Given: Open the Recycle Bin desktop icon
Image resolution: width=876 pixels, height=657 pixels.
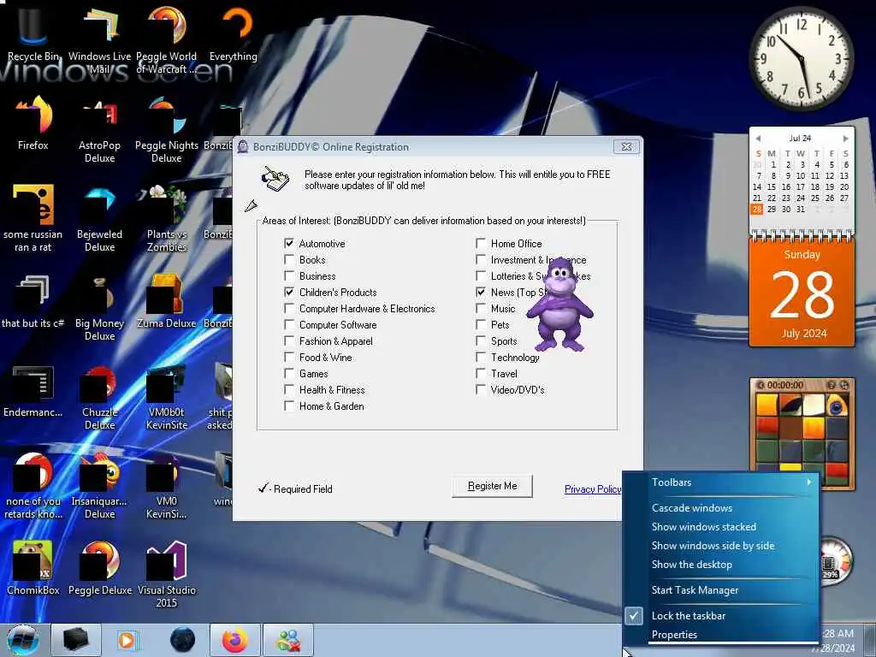Looking at the screenshot, I should 33,33.
